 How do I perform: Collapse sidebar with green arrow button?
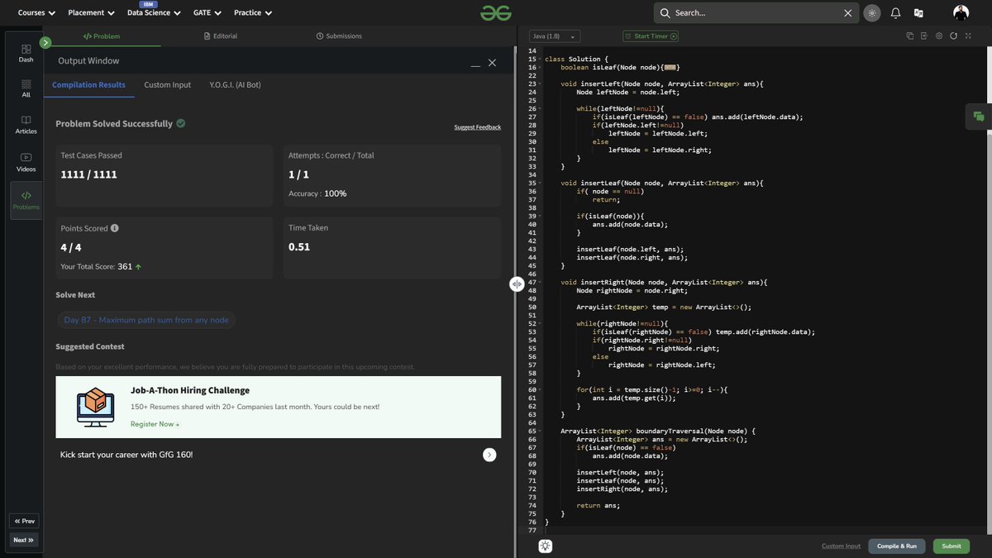tap(45, 42)
